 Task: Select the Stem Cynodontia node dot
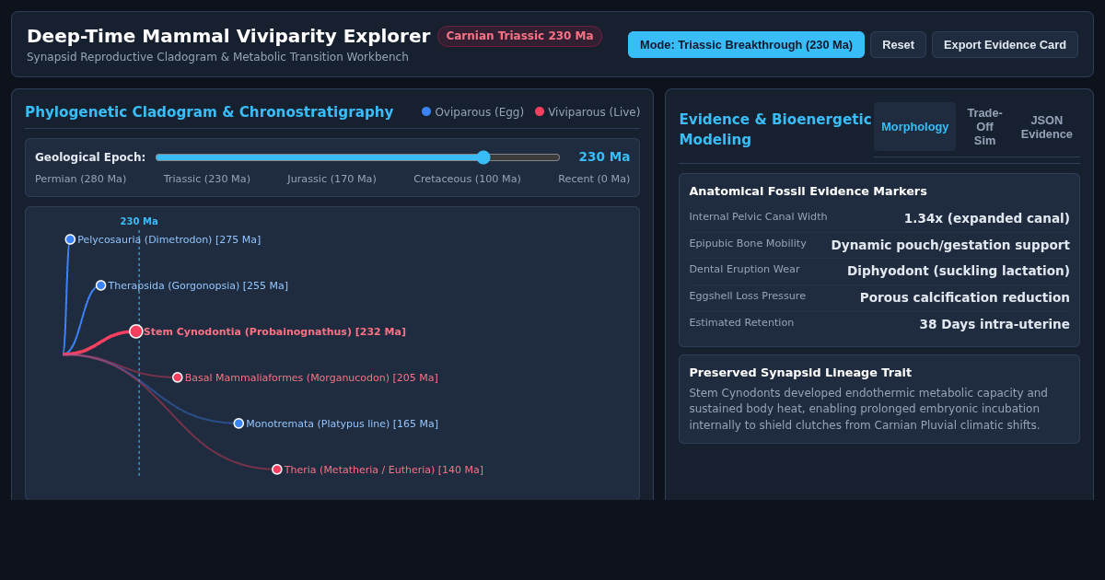(136, 331)
